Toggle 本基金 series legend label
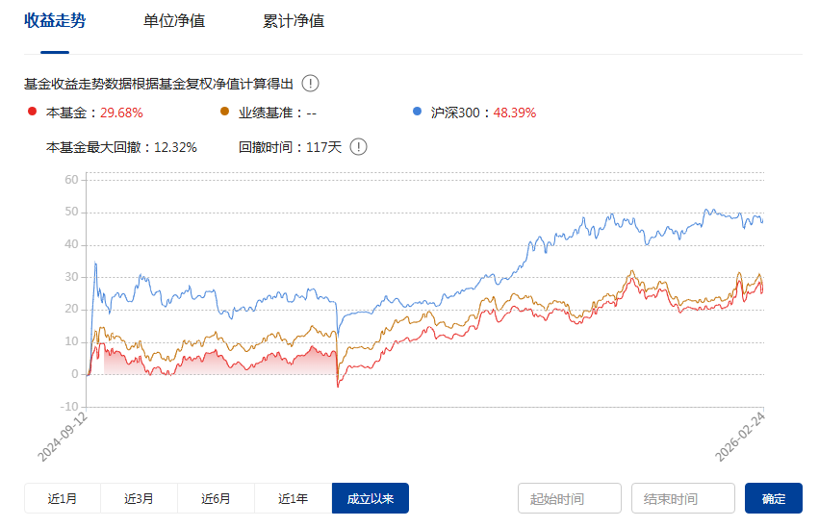 point(71,113)
